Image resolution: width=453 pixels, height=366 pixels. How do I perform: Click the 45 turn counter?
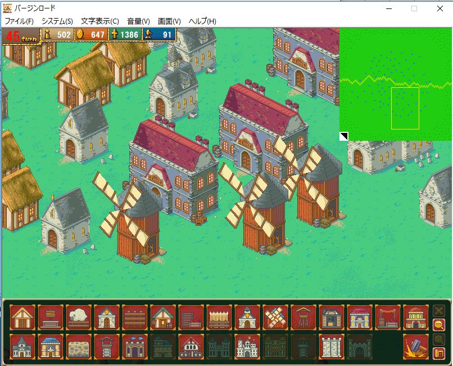pyautogui.click(x=21, y=37)
